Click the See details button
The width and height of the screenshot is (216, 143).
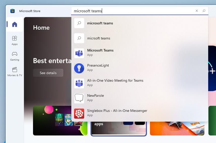[x=48, y=73]
